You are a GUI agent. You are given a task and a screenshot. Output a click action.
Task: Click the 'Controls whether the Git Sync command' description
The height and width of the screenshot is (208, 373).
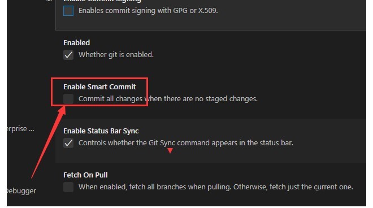click(186, 143)
